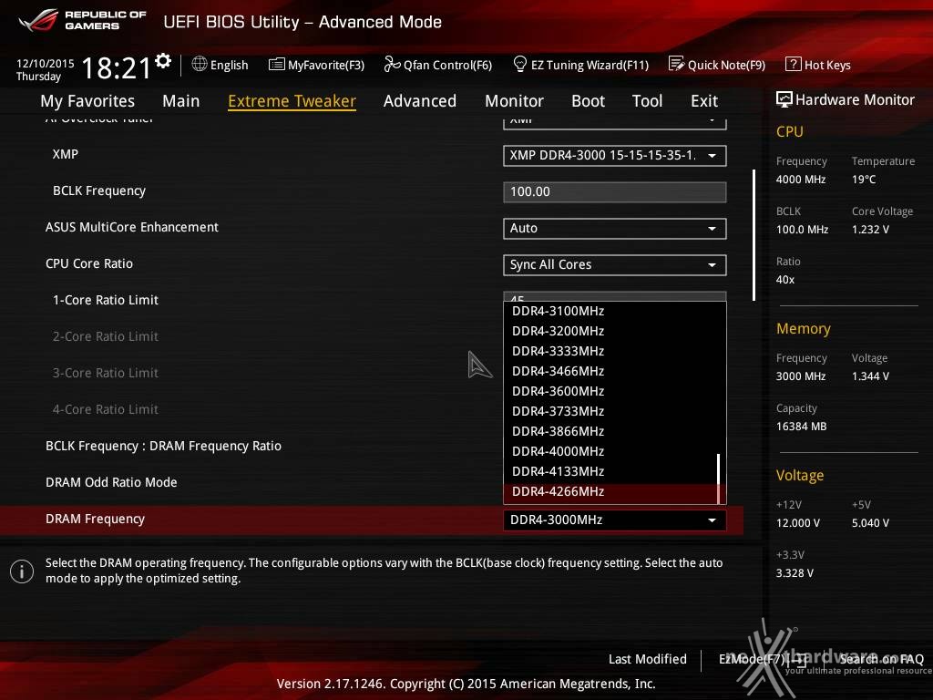Open the My Favorites tab

87,101
